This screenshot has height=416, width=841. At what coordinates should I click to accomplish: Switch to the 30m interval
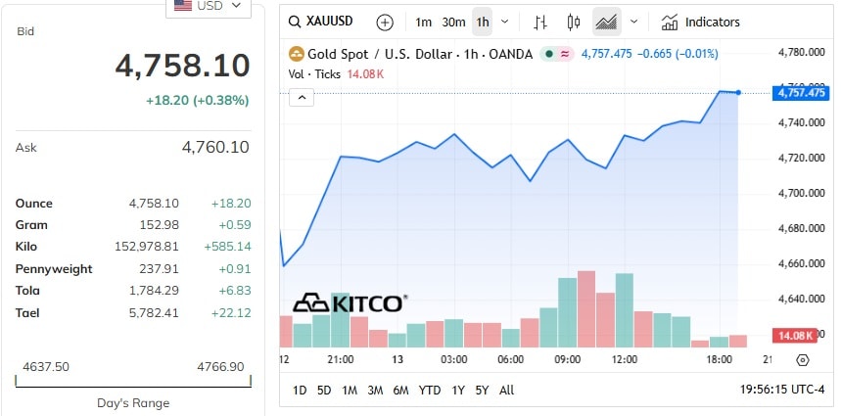click(x=453, y=22)
